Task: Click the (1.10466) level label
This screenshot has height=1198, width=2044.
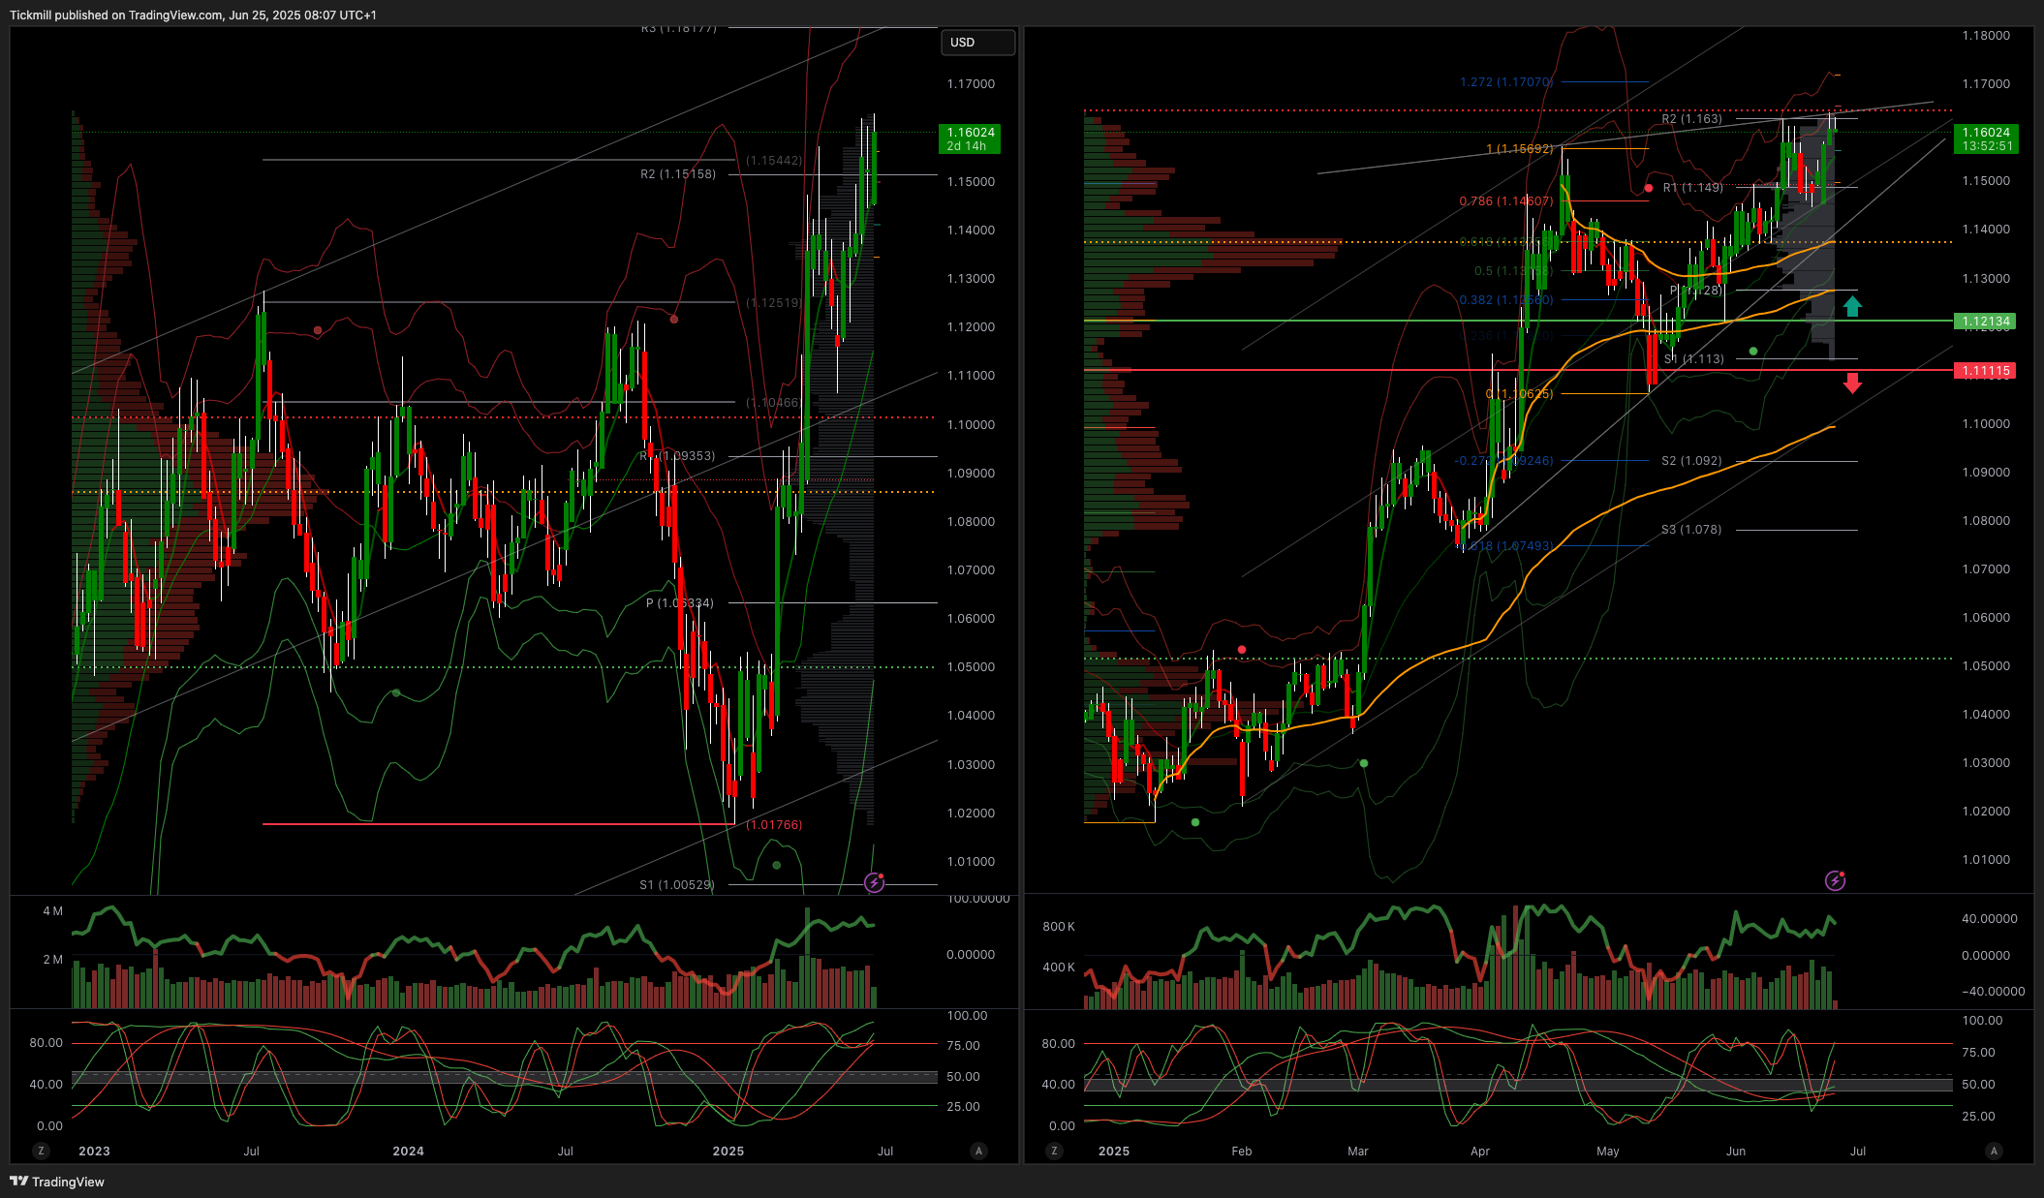Action: click(774, 403)
